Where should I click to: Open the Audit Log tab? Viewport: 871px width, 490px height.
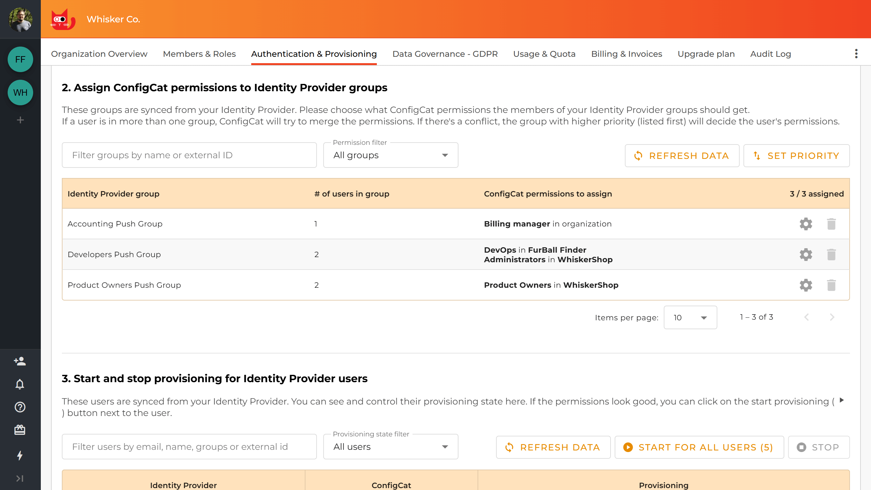[770, 54]
